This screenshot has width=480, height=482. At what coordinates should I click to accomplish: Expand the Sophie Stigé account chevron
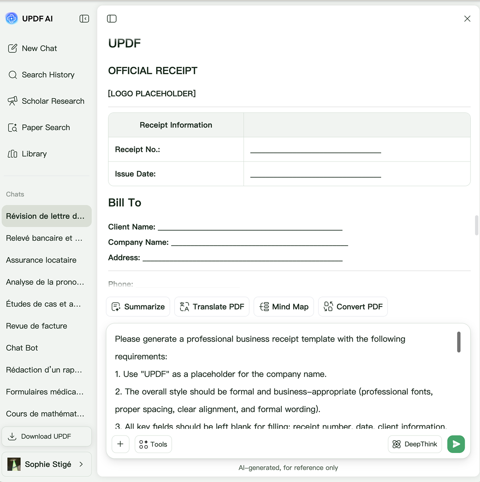click(x=81, y=464)
